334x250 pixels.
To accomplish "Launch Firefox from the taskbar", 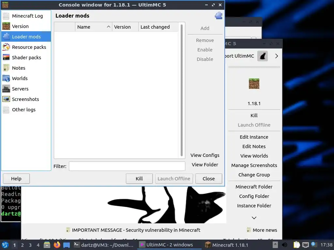I will (57, 245).
